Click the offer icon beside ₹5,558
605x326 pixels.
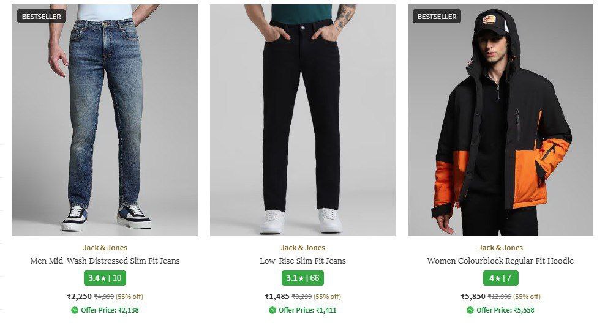(470, 310)
